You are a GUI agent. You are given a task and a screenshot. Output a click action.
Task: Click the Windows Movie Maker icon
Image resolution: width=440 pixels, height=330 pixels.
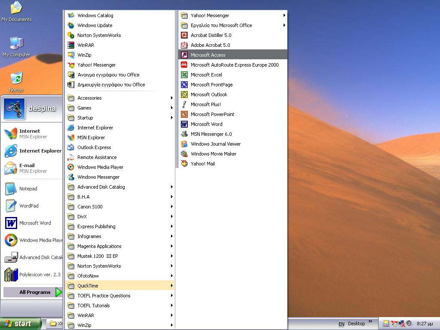pos(184,154)
